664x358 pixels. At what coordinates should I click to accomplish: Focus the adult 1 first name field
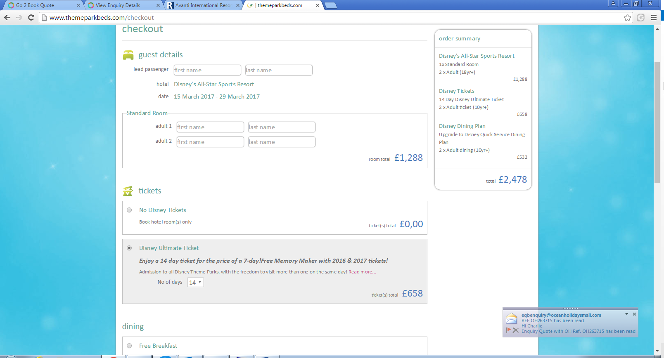point(210,127)
